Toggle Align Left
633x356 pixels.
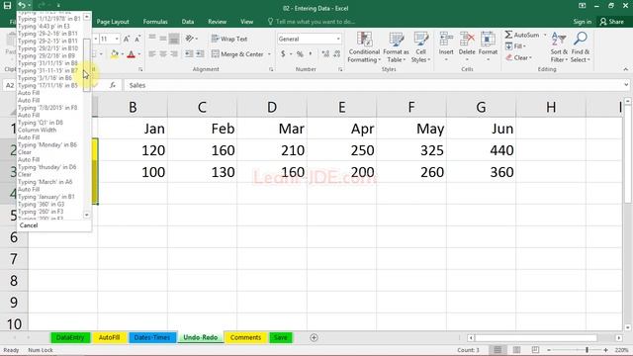tap(152, 54)
